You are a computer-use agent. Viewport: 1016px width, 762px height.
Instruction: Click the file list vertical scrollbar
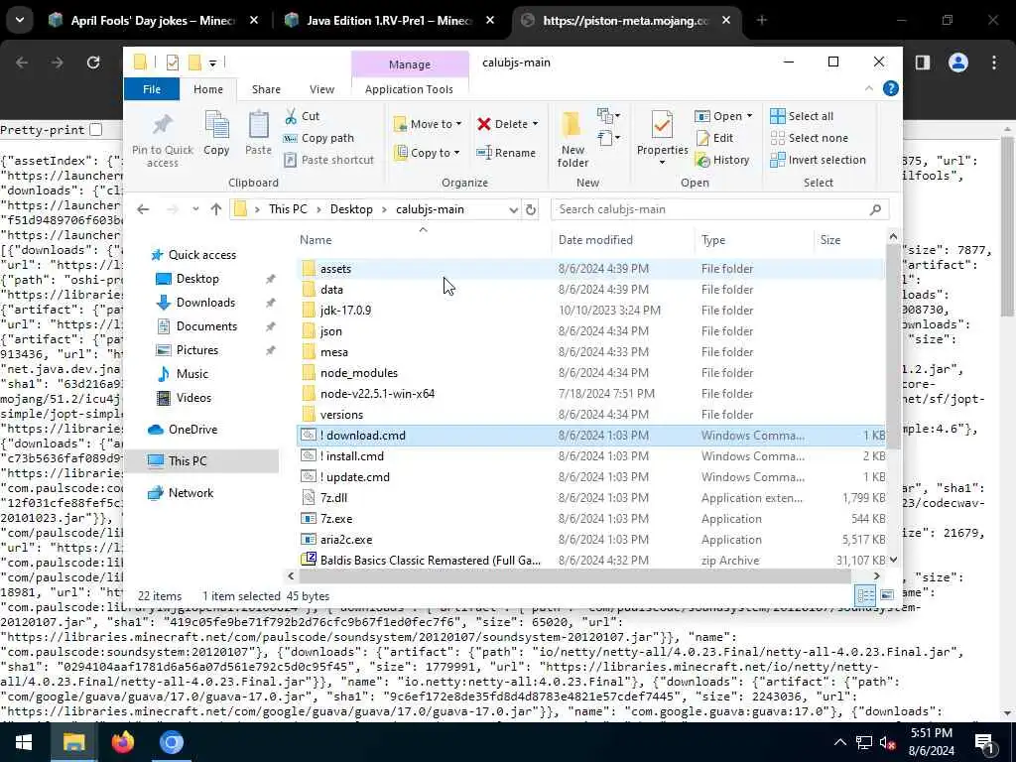893,346
